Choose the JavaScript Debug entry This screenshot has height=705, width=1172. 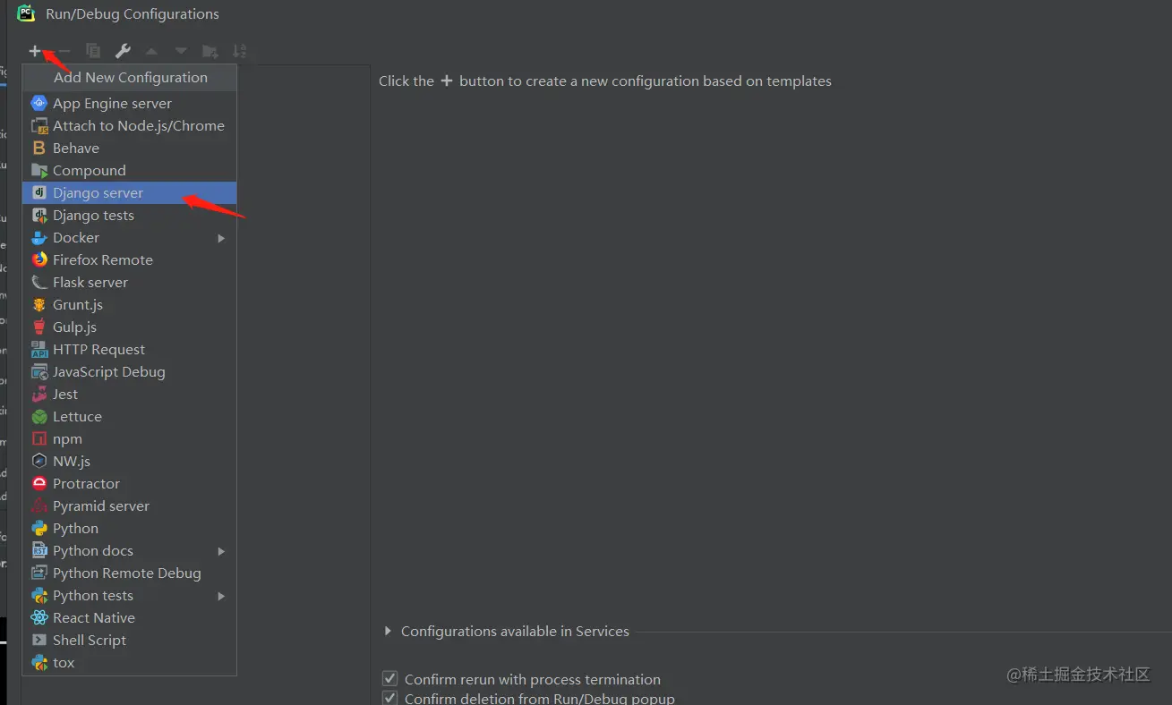coord(130,371)
